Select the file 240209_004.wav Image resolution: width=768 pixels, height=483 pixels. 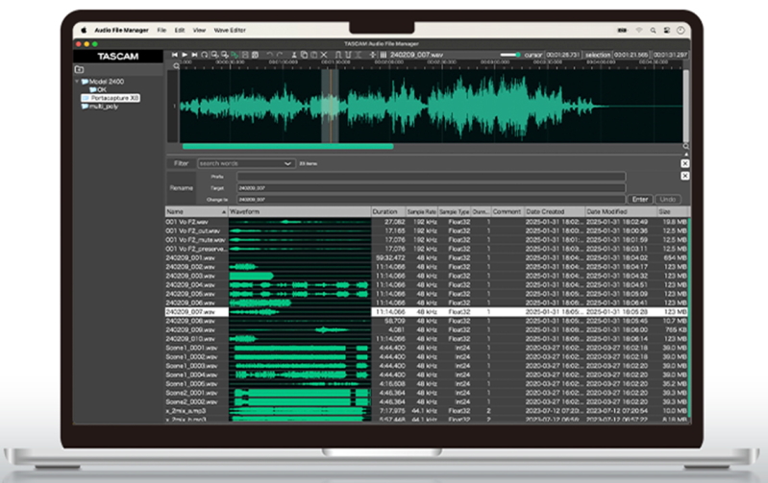[190, 285]
